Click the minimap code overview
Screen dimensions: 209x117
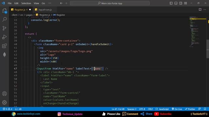click(x=198, y=32)
